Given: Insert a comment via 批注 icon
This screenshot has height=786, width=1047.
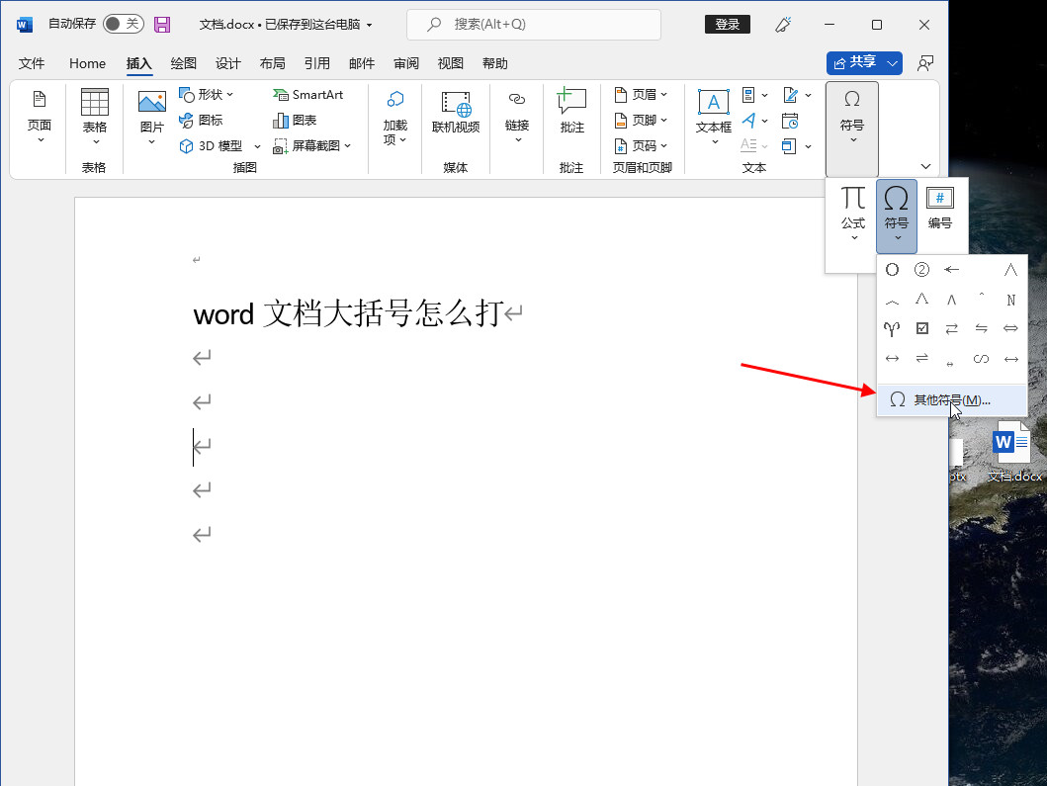Looking at the screenshot, I should [571, 101].
